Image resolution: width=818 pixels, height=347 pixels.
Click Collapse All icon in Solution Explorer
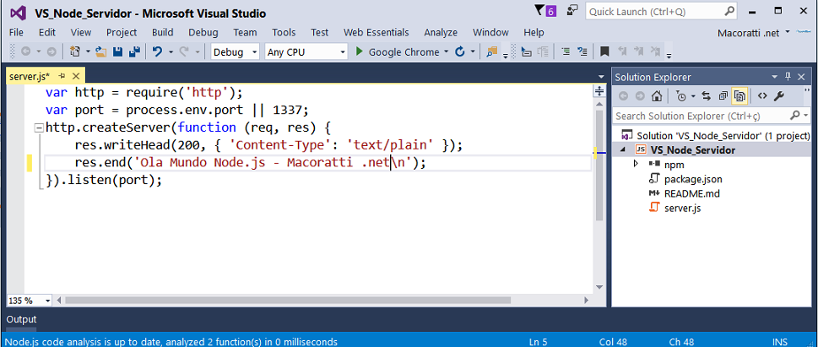(x=723, y=95)
